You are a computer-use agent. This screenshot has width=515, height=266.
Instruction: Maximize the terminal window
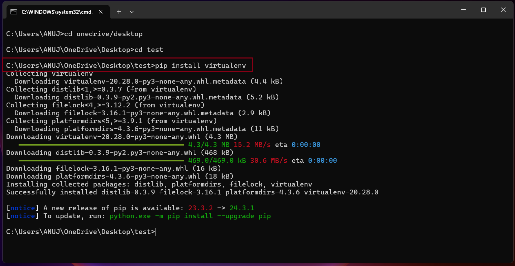coord(483,10)
